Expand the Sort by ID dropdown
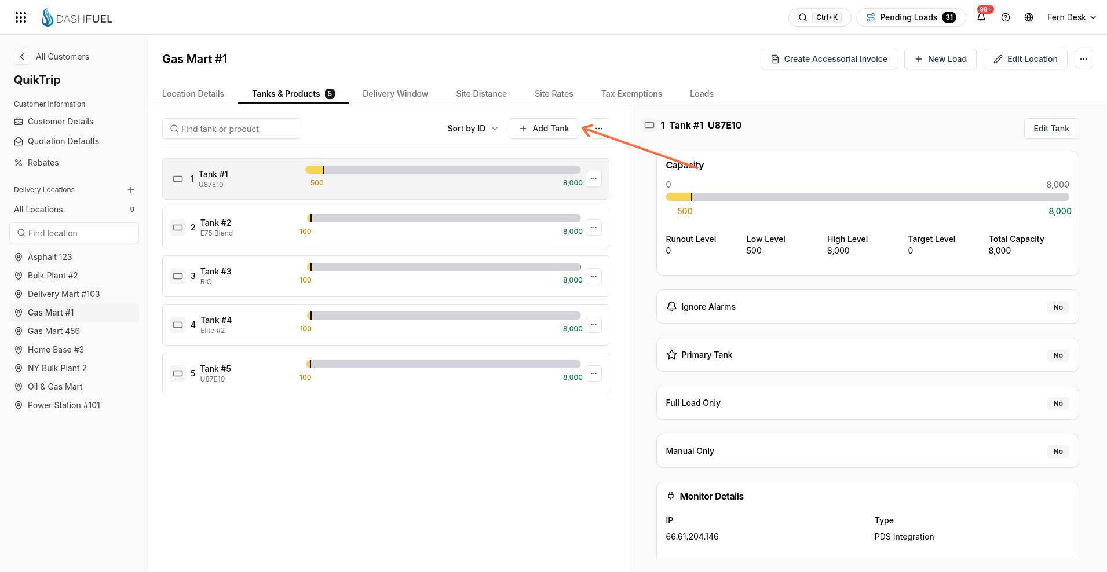Image resolution: width=1107 pixels, height=572 pixels. [472, 129]
